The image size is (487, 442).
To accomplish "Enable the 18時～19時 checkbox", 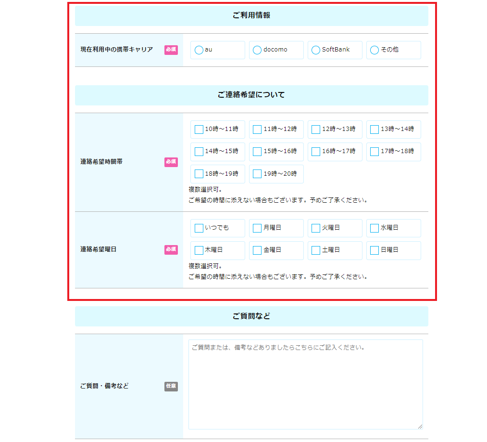I will (199, 174).
